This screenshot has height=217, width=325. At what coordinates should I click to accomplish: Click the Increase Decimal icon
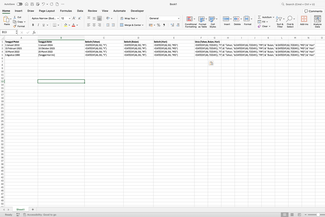coord(172,25)
